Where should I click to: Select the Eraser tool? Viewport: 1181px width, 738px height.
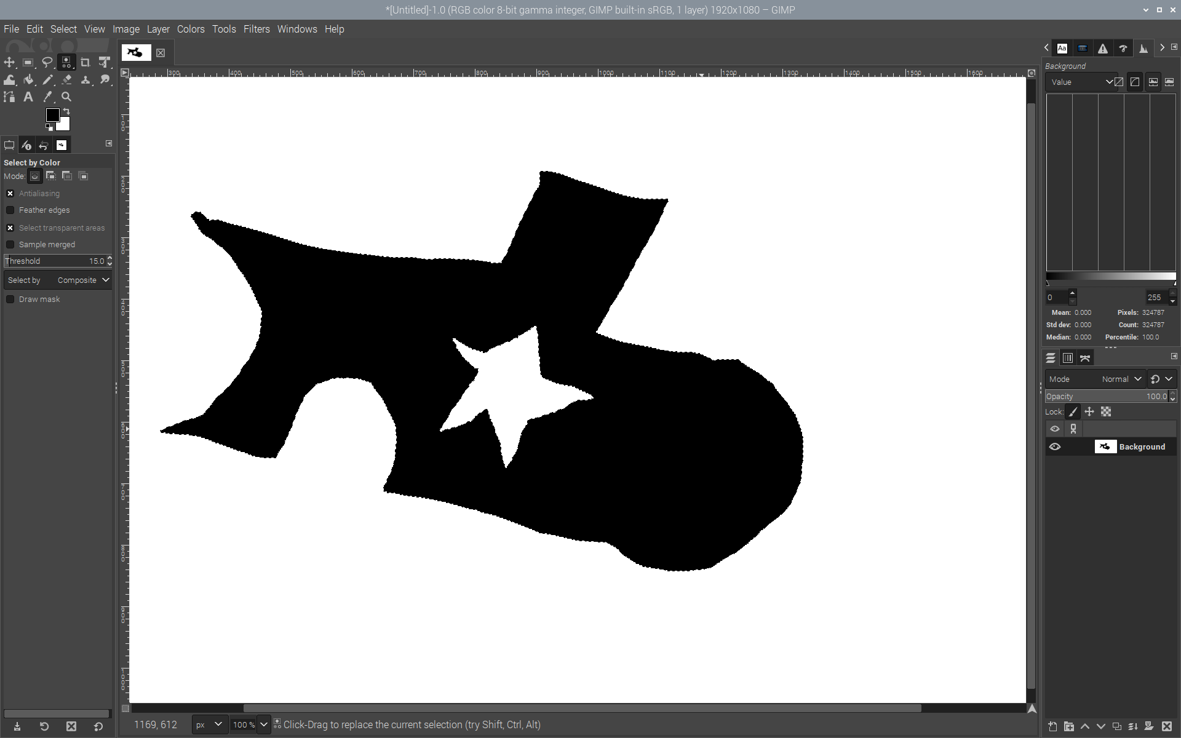point(66,80)
